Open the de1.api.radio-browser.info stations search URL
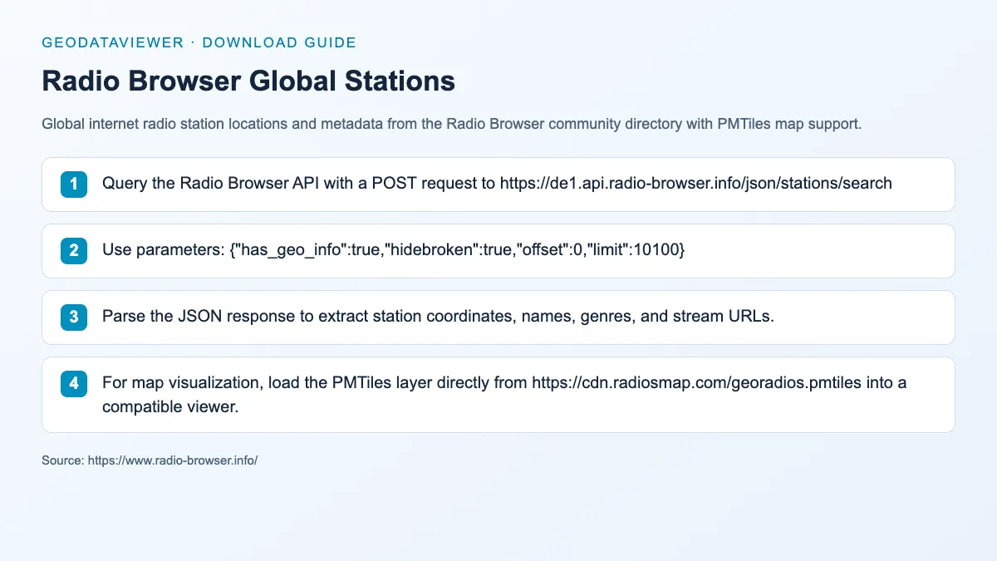 pyautogui.click(x=695, y=184)
